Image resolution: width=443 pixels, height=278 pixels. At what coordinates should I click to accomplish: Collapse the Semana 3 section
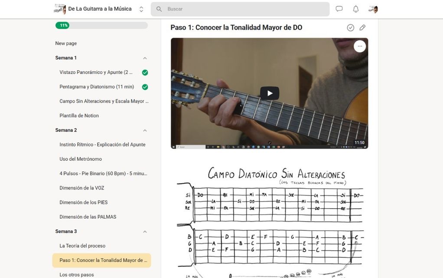(x=145, y=232)
